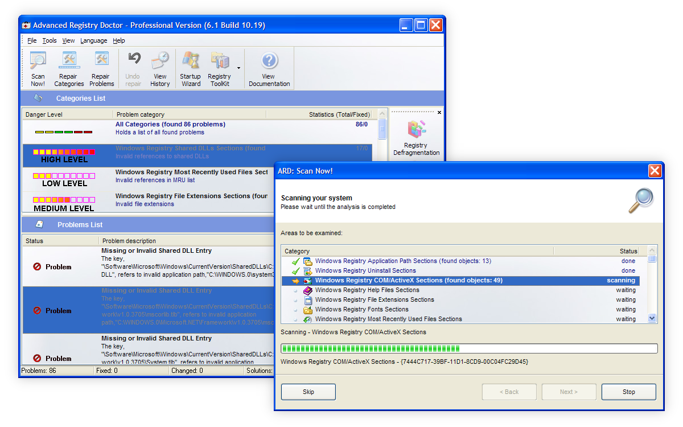Click Category column header in scan dialog
The image size is (683, 427).
tap(417, 251)
